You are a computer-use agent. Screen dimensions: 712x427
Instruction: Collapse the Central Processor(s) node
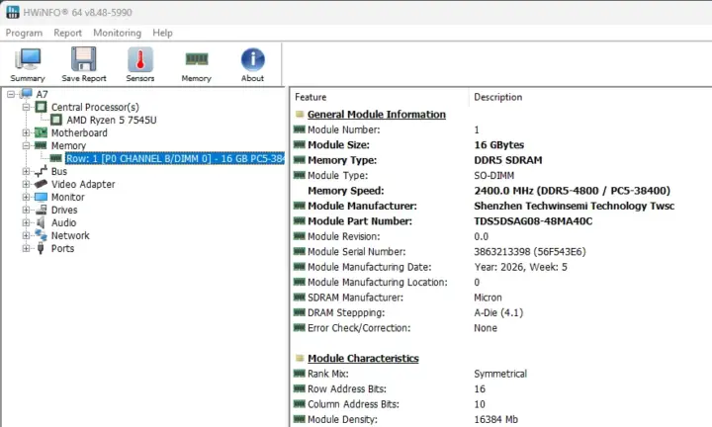(26, 107)
